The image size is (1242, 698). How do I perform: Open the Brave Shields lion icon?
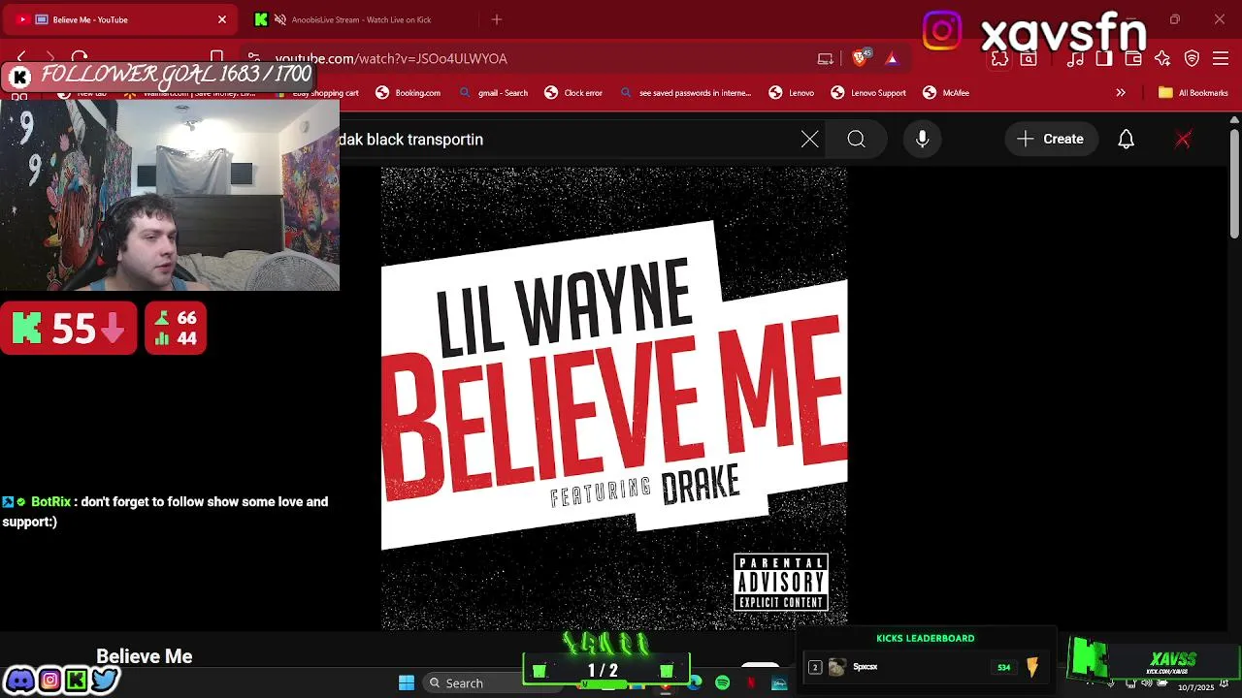(860, 58)
